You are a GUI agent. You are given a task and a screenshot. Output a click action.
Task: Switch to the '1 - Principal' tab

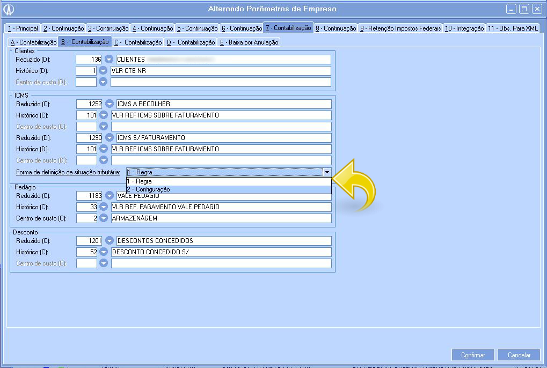point(23,28)
